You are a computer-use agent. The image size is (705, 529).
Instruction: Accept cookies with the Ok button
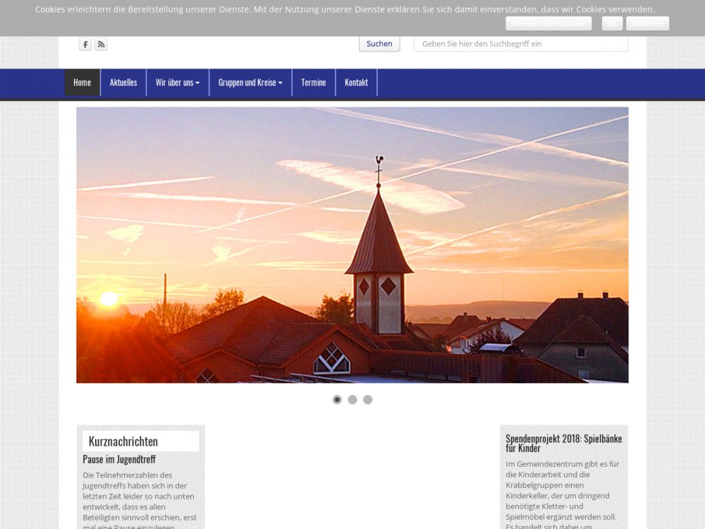(x=612, y=23)
